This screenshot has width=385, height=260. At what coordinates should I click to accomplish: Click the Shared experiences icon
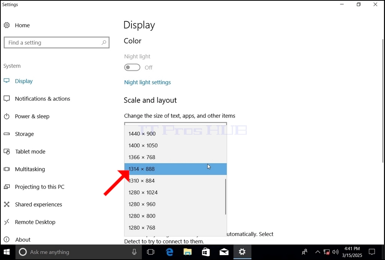tap(7, 204)
